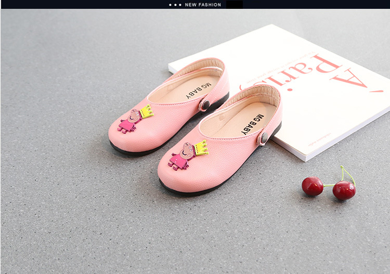Click the left pink shoe image
Image resolution: width=390 pixels, height=274 pixels.
click(168, 107)
